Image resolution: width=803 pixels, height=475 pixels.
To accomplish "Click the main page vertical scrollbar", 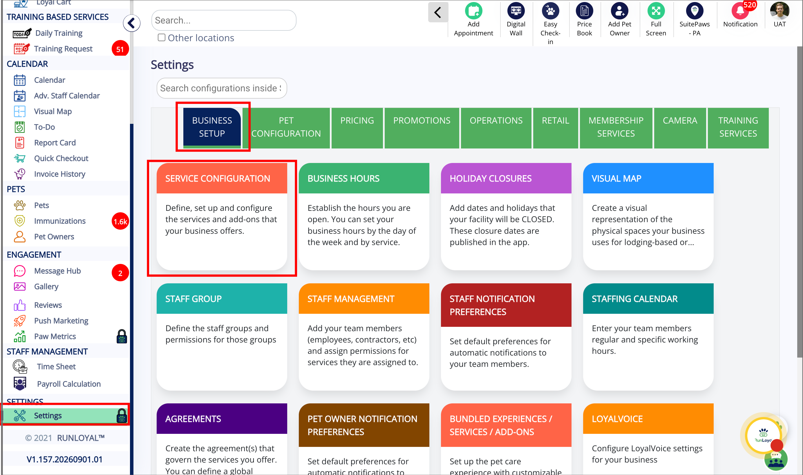I will pyautogui.click(x=800, y=202).
